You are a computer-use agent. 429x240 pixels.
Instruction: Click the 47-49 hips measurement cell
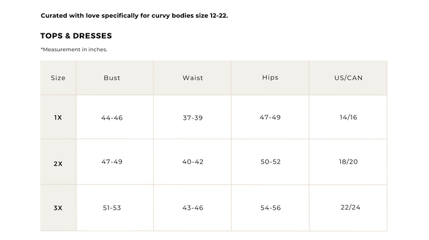coord(270,117)
